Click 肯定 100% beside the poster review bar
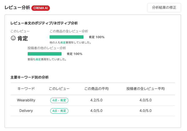 click(74, 54)
